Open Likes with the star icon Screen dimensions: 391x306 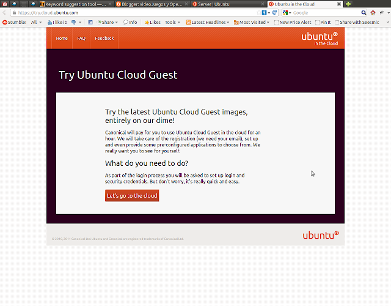click(x=153, y=22)
